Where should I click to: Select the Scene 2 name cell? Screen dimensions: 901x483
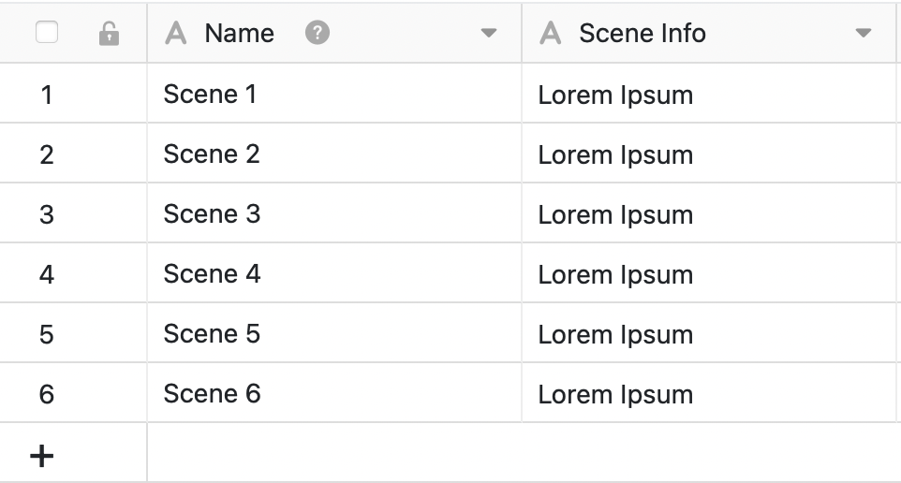point(212,154)
